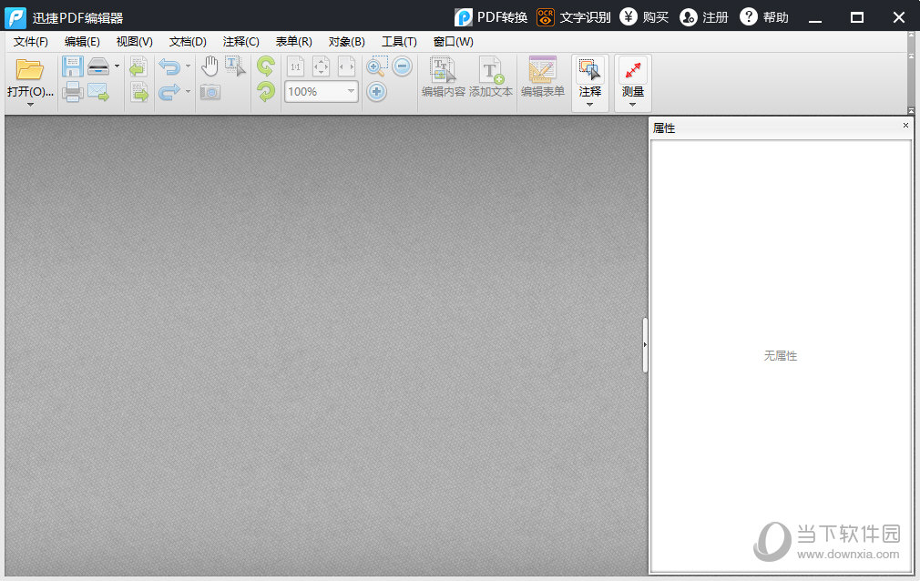Go to next page using right-arrow page icon
920x581 pixels.
tap(138, 92)
